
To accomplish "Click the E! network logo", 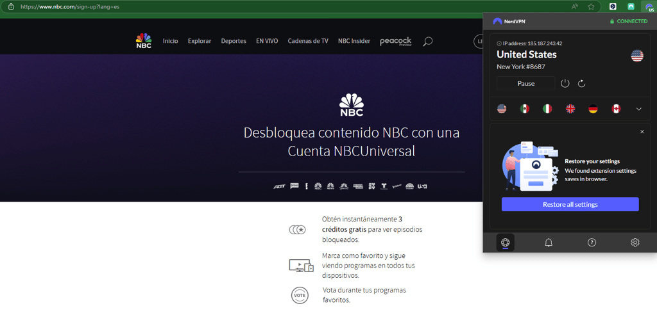I will (306, 186).
